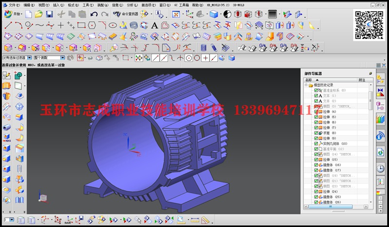Collapse the 模型历史记录 tree node
The image size is (389, 227).
306,85
